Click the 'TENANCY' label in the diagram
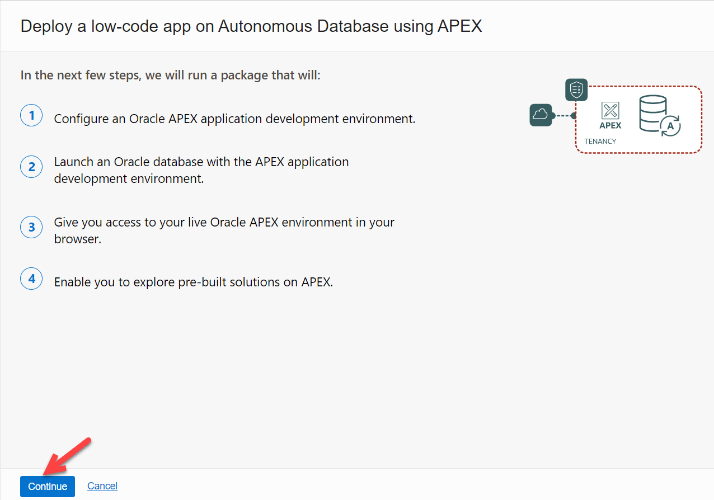The width and height of the screenshot is (714, 500). click(600, 141)
